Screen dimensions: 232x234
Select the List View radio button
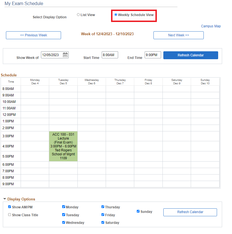(78, 15)
